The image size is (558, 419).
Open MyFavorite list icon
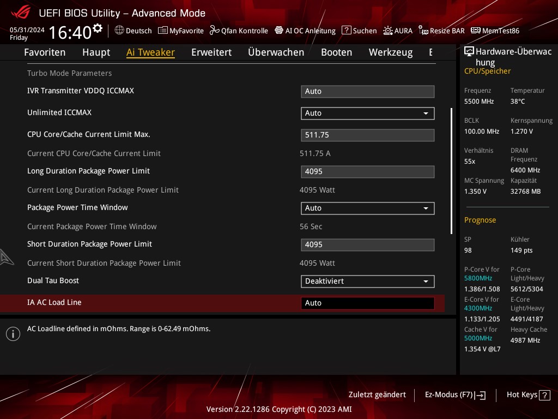tap(162, 31)
